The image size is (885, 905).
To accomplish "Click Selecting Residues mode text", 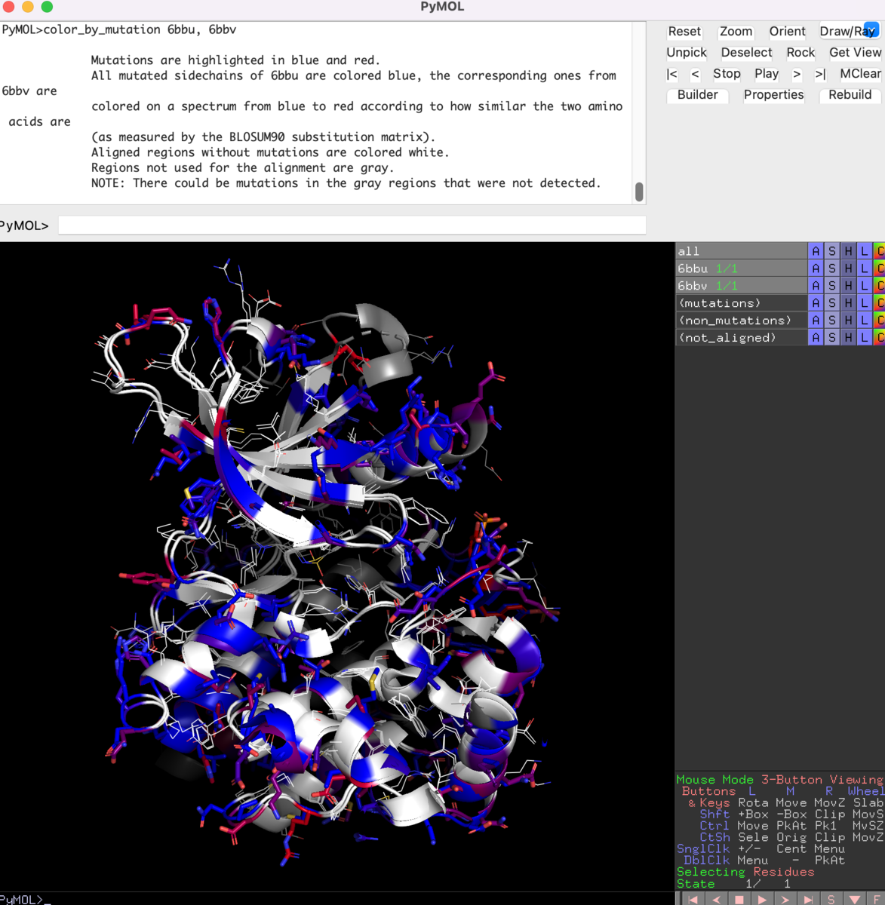I will point(745,872).
